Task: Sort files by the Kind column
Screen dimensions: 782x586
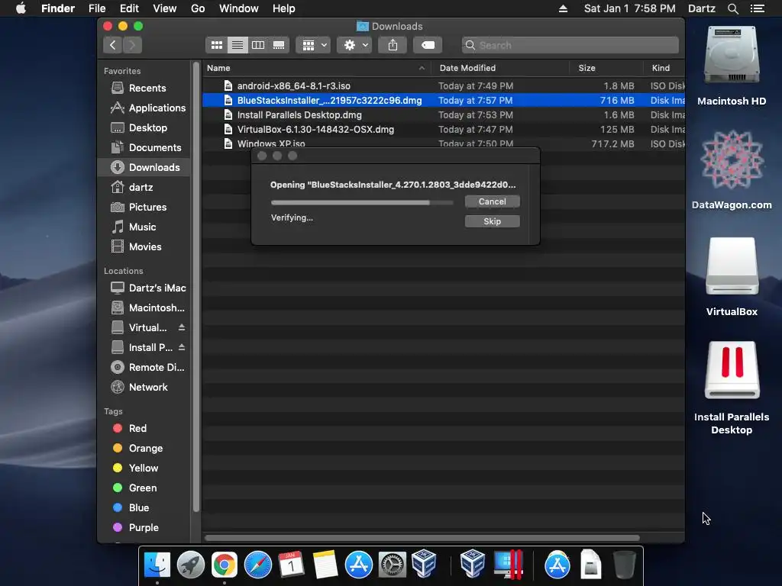Action: [x=664, y=68]
